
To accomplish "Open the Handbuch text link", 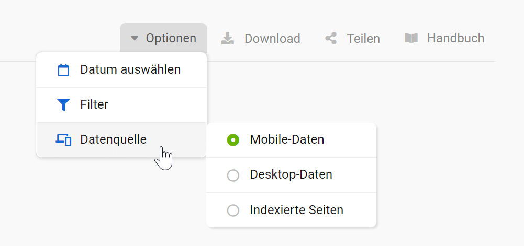I will [455, 38].
